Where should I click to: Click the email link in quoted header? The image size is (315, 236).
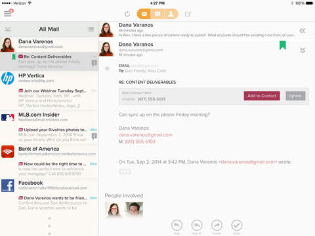[247, 162]
